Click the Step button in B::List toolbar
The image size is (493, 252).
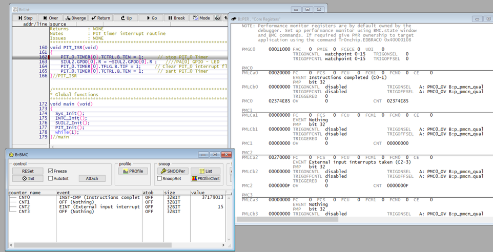pos(25,18)
